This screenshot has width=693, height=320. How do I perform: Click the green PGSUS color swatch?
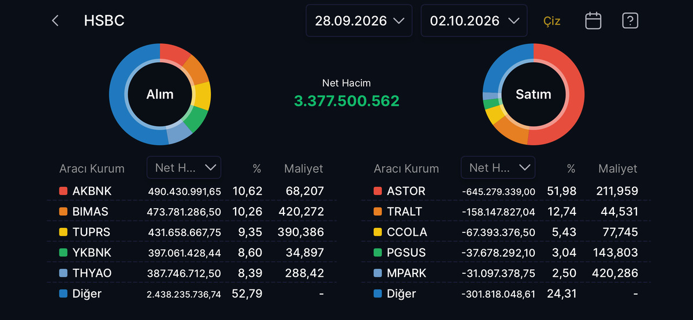point(378,253)
